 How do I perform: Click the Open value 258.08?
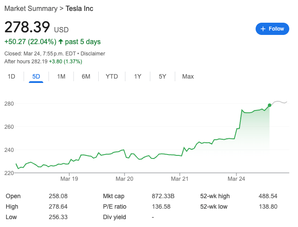(x=58, y=196)
